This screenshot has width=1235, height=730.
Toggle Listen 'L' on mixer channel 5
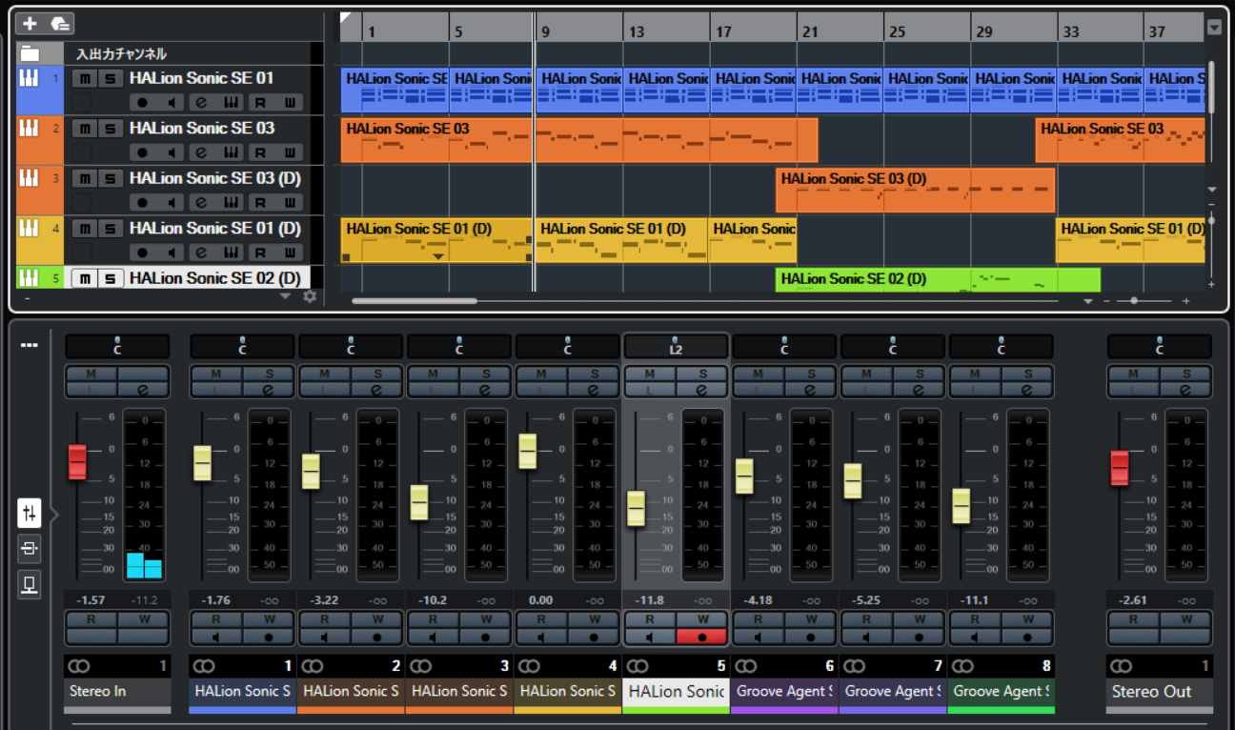coord(650,390)
